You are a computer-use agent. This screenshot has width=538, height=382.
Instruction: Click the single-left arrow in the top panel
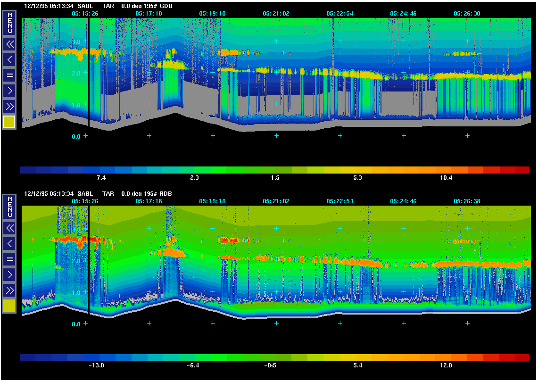pos(9,60)
